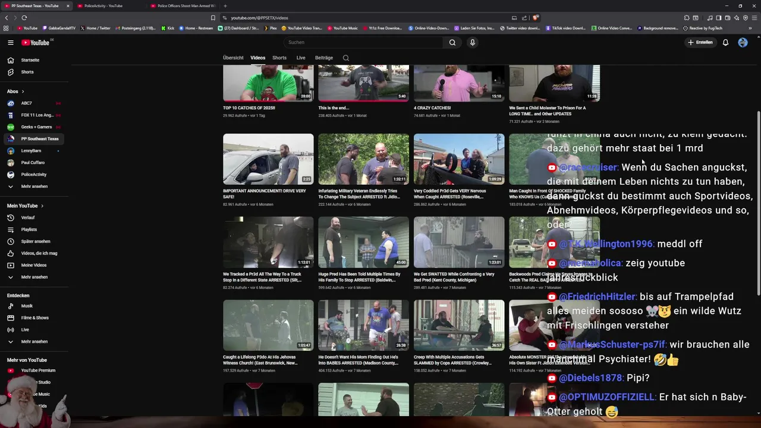
Task: Click the bookmark icon in address bar
Action: (213, 18)
